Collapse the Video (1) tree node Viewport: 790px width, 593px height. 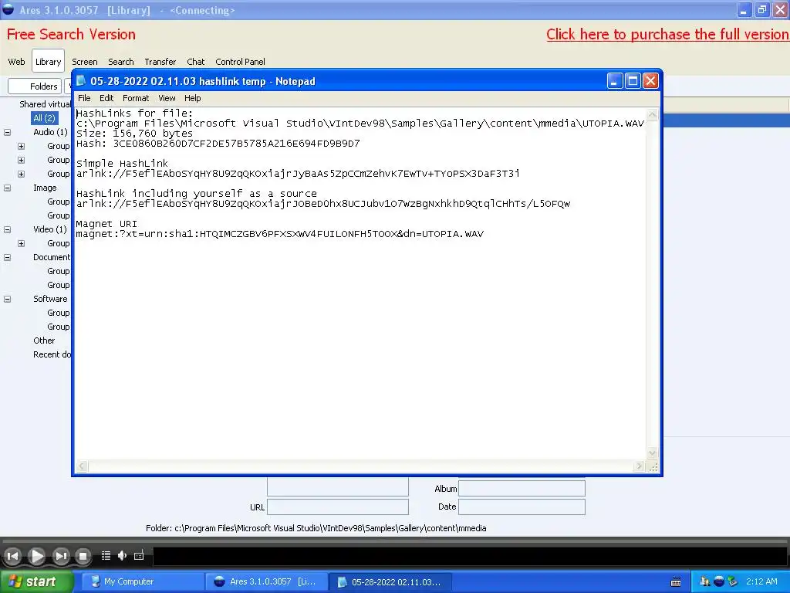click(7, 229)
